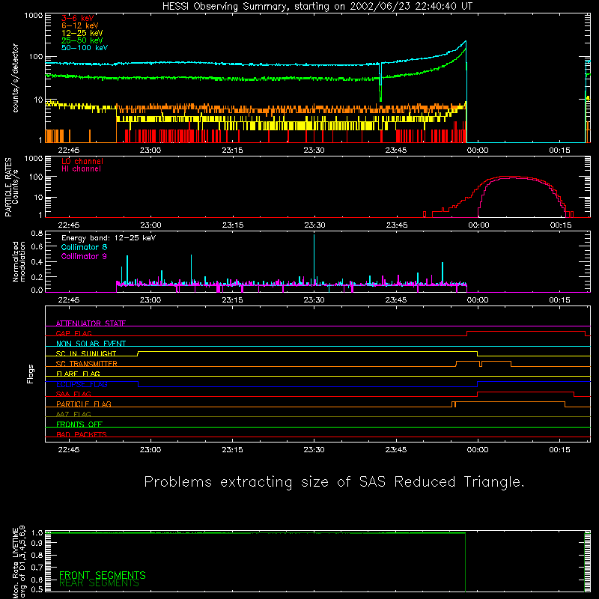Viewport: 599px width, 599px height.
Task: Click the 'PARTICLE RATES' axis label
Action: [x=8, y=187]
